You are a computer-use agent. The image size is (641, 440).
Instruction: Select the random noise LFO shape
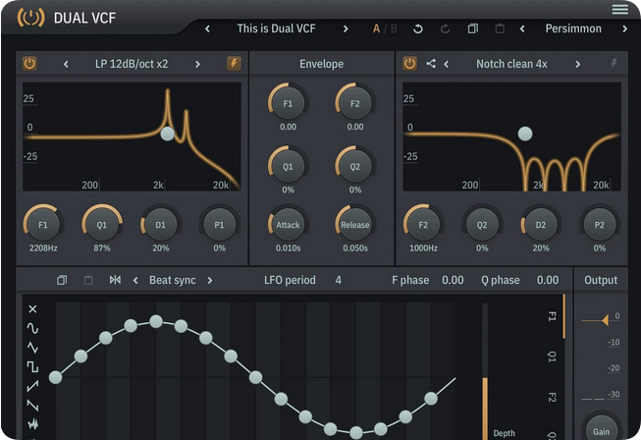pyautogui.click(x=32, y=423)
